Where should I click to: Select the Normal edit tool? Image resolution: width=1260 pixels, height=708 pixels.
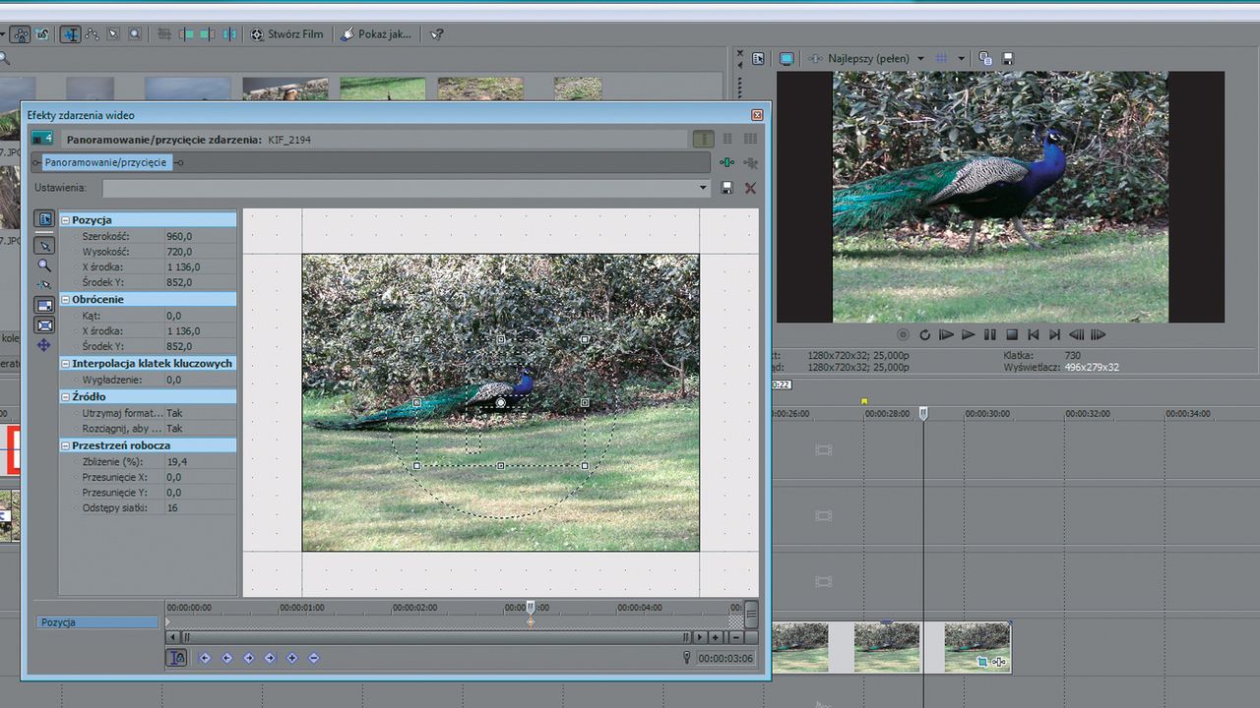tap(71, 33)
